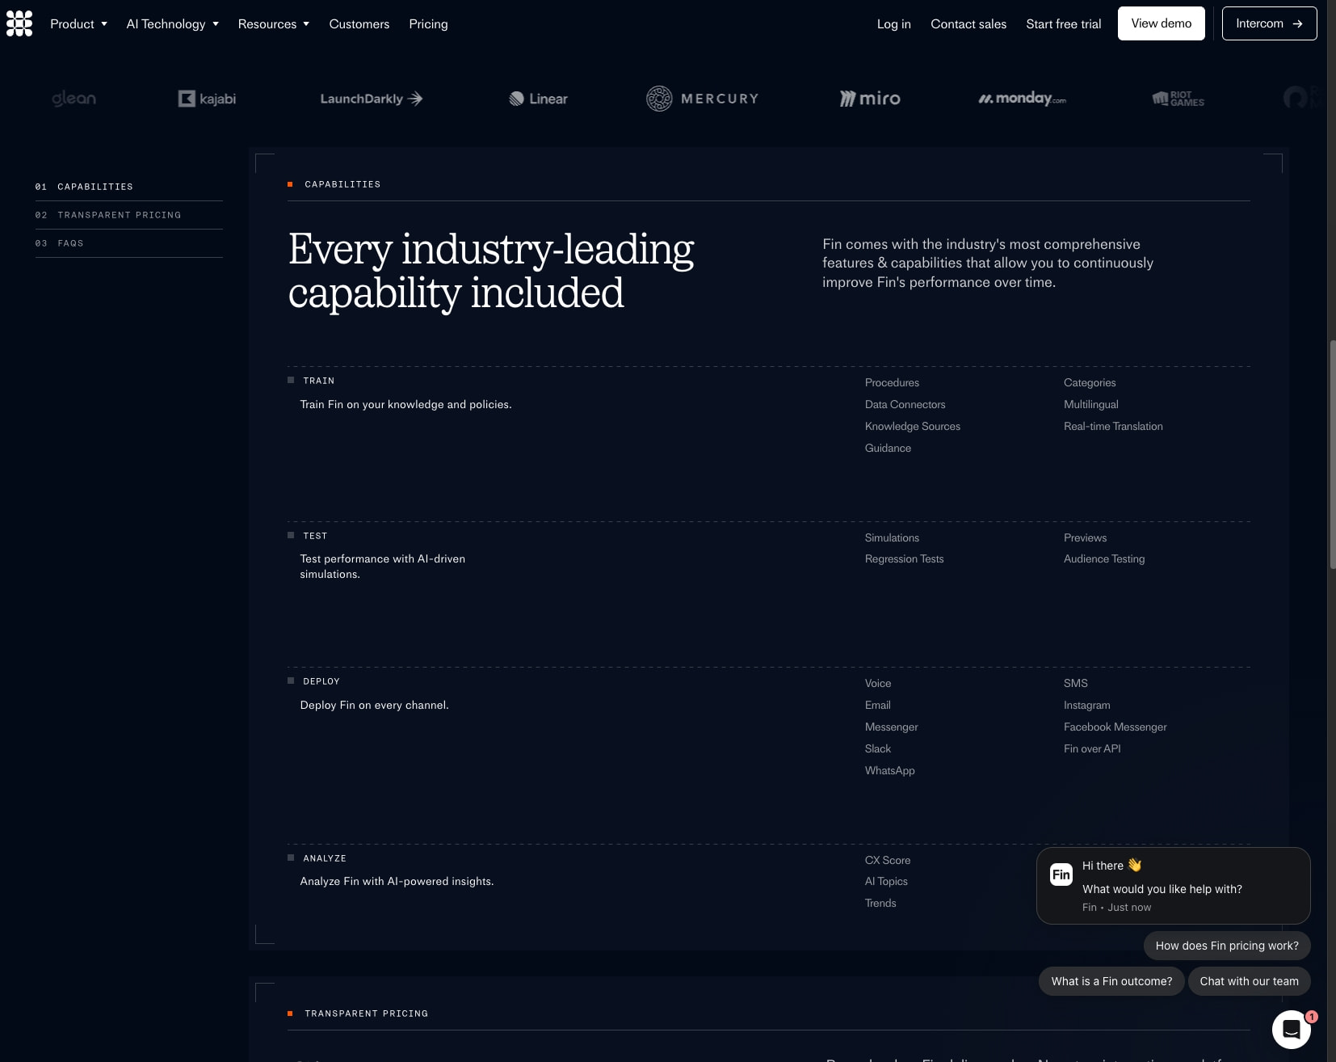Open the Real-time Translation link
This screenshot has width=1336, height=1062.
coord(1113,426)
